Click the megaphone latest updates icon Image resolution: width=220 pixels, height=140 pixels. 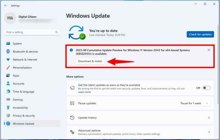72,88
